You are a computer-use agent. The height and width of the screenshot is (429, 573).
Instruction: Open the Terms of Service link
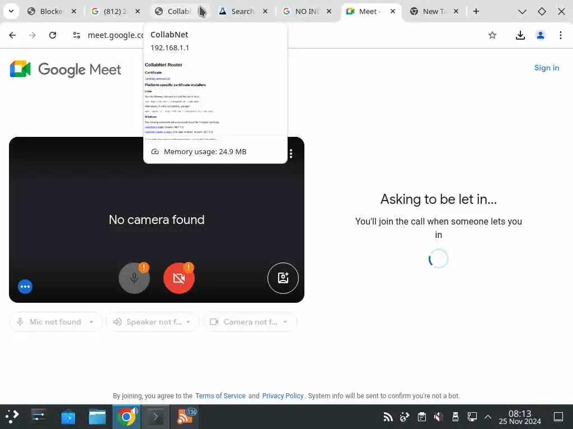(220, 396)
